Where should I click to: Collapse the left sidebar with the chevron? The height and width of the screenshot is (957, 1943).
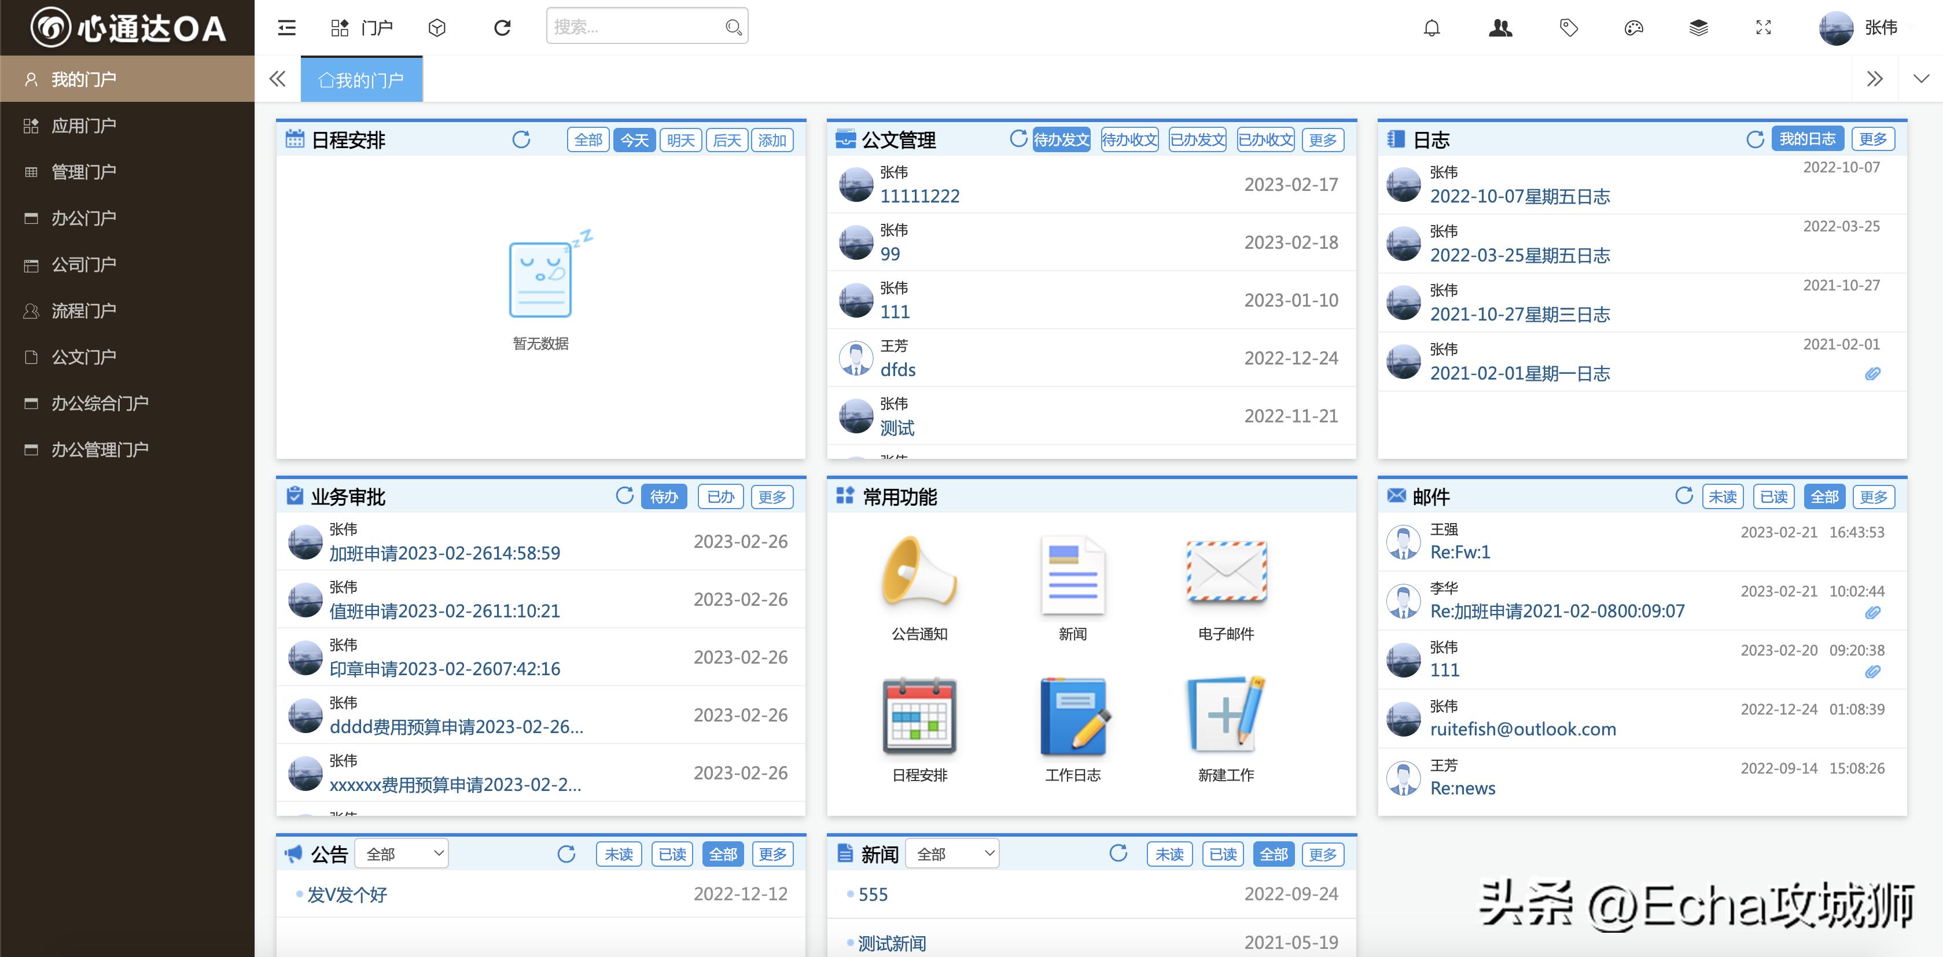(x=277, y=79)
